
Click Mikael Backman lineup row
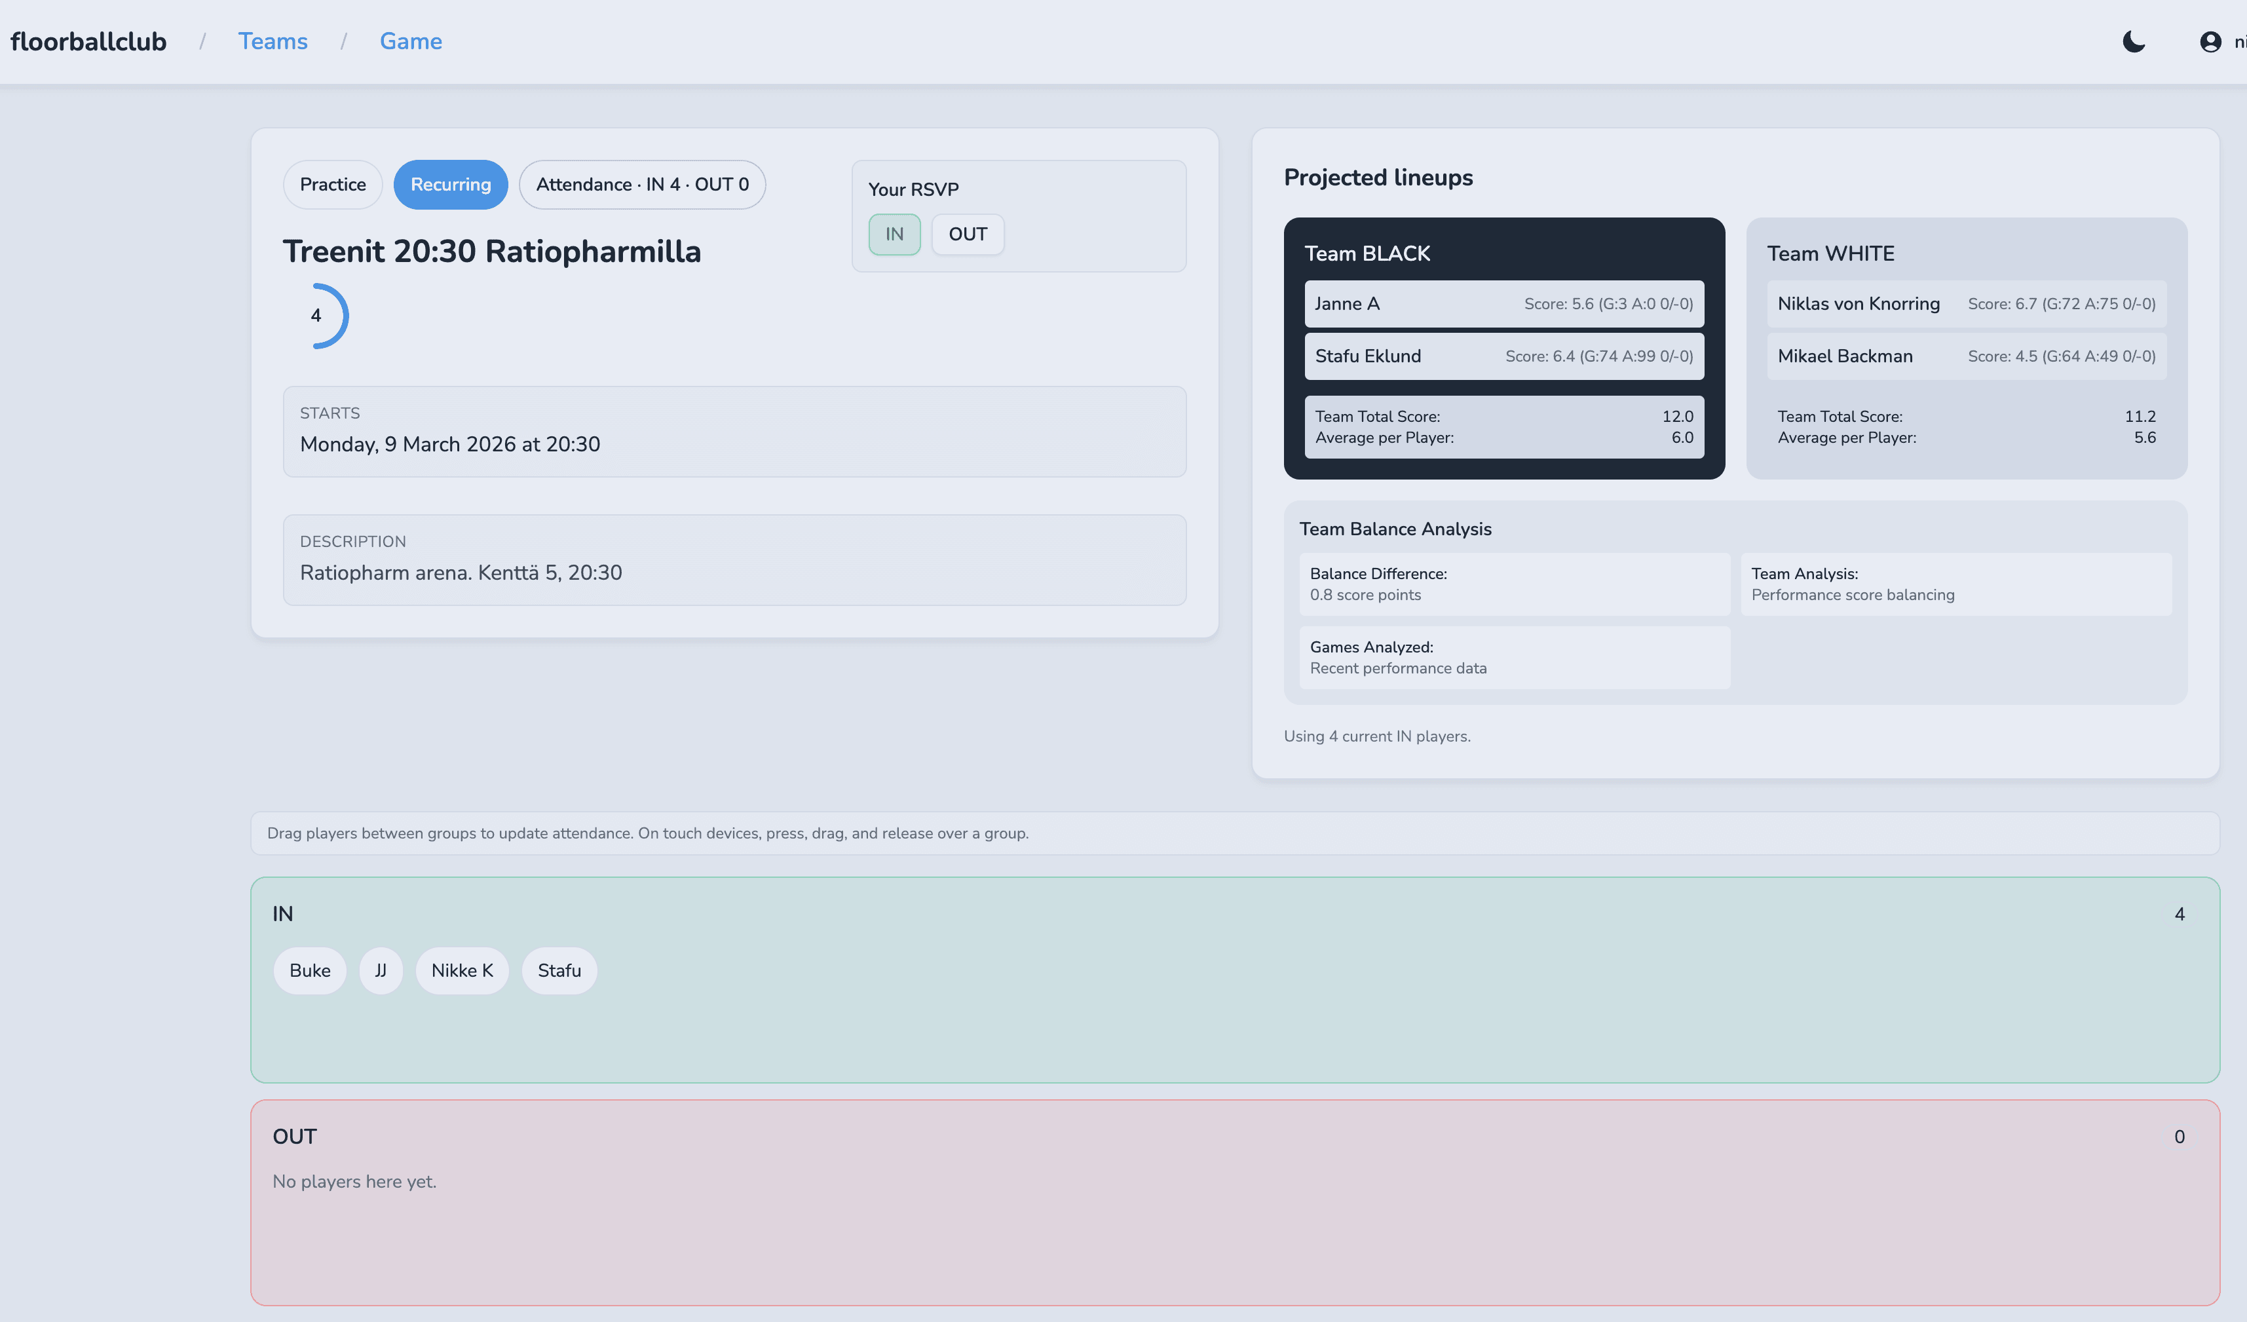click(1965, 356)
